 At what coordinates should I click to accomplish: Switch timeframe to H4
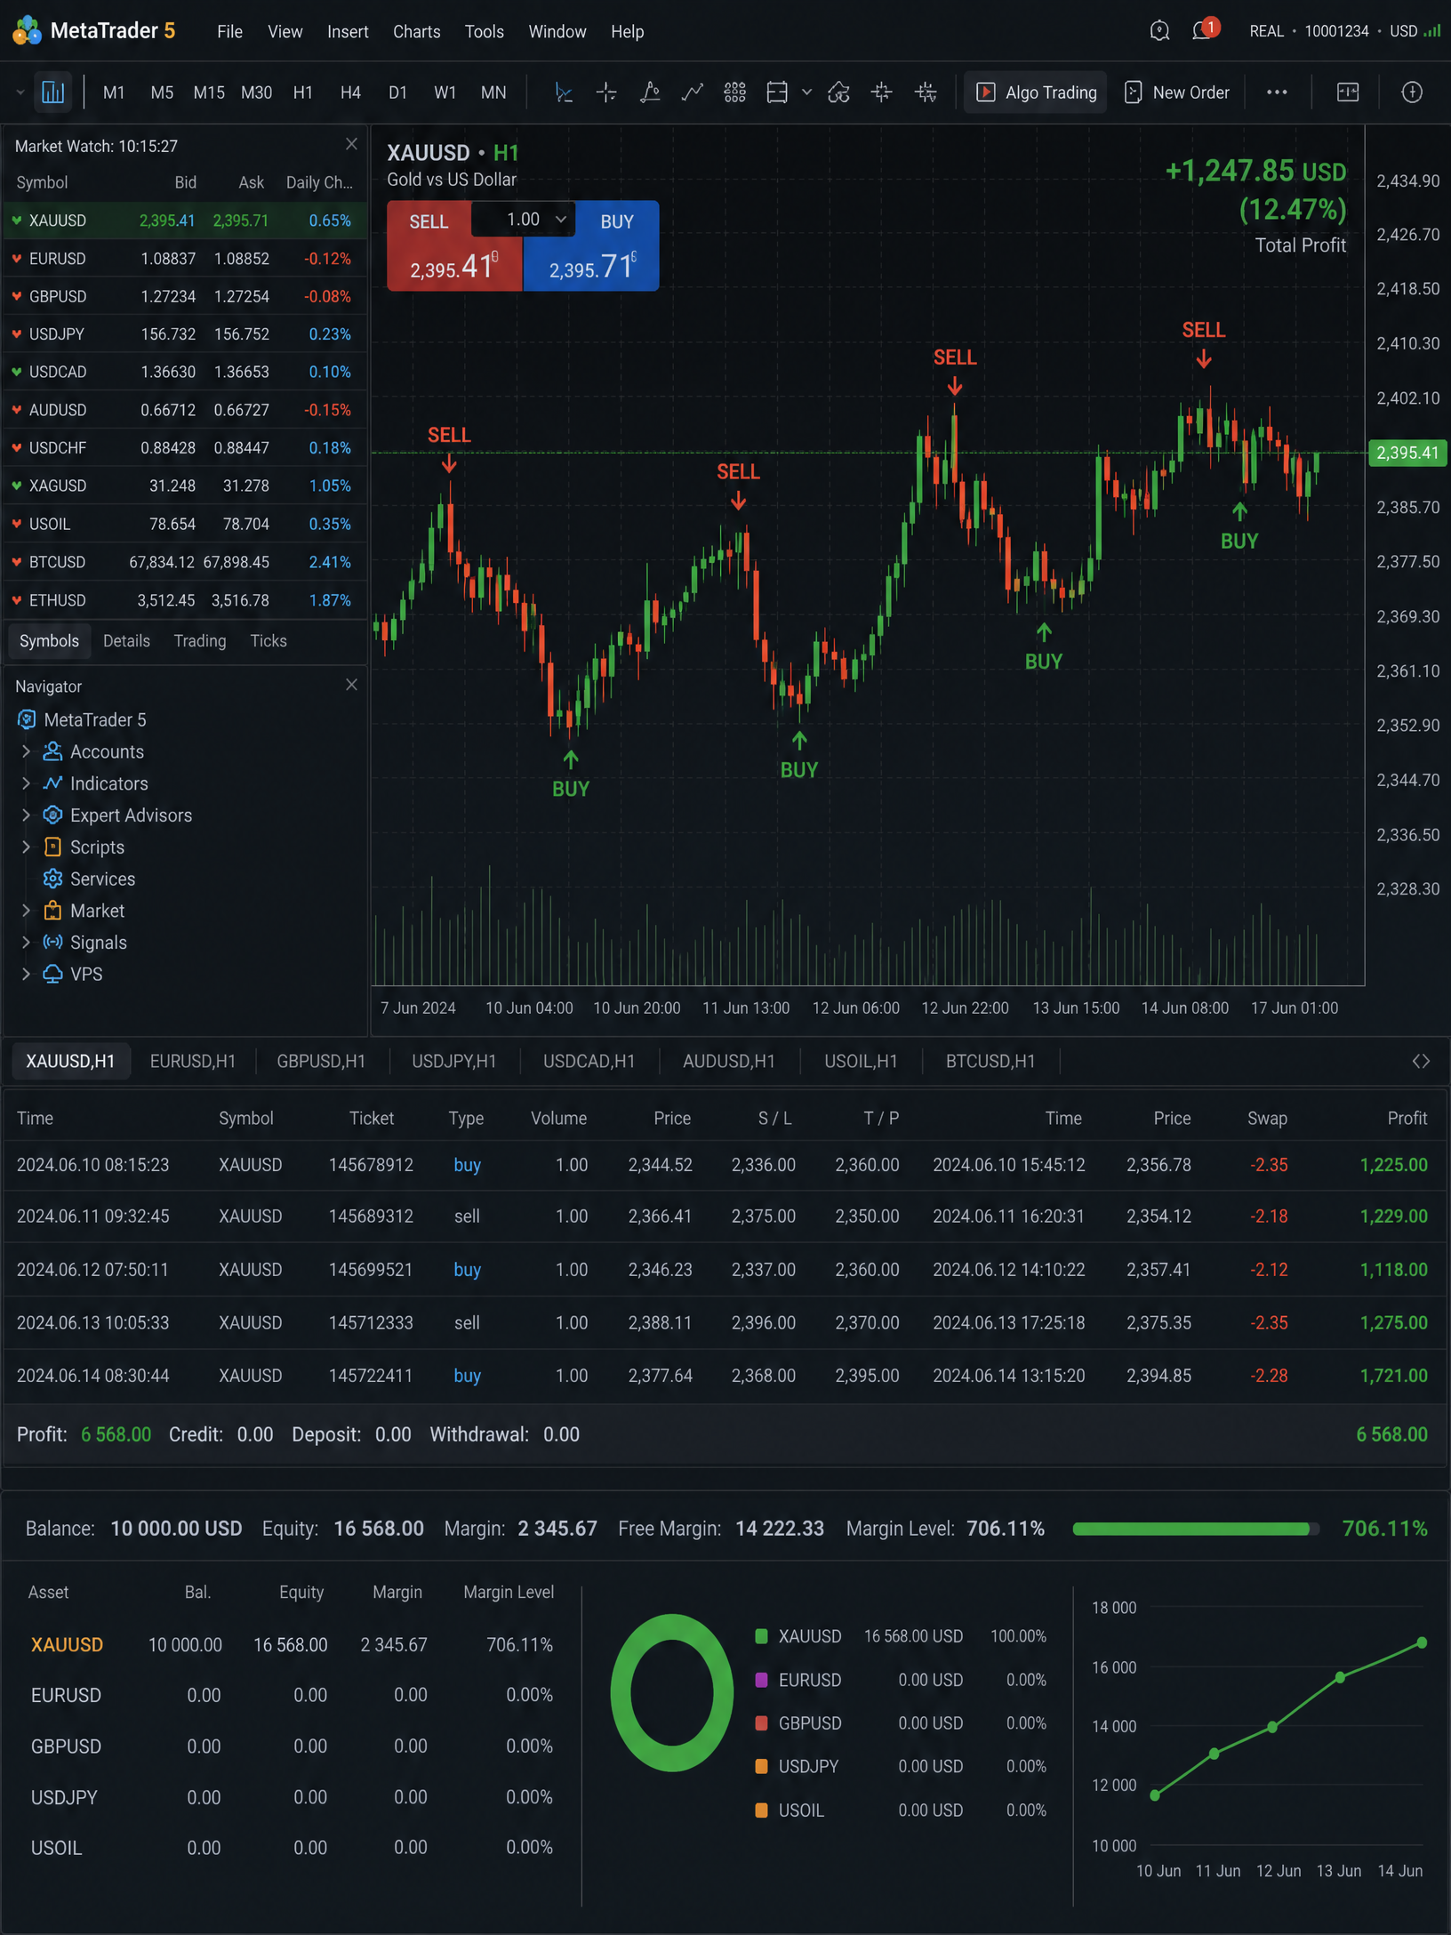[350, 92]
